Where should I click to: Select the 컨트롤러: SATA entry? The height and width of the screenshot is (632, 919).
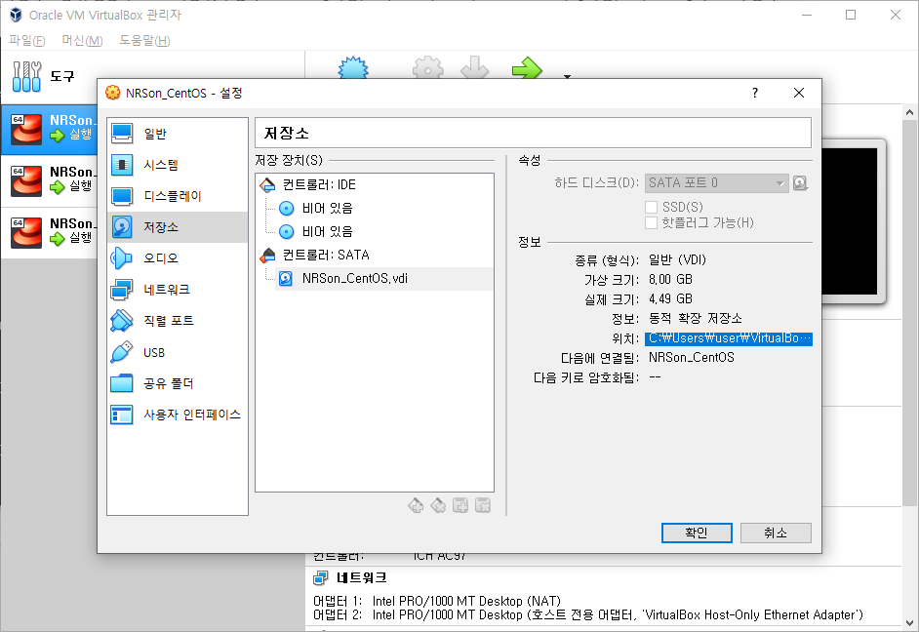click(375, 255)
